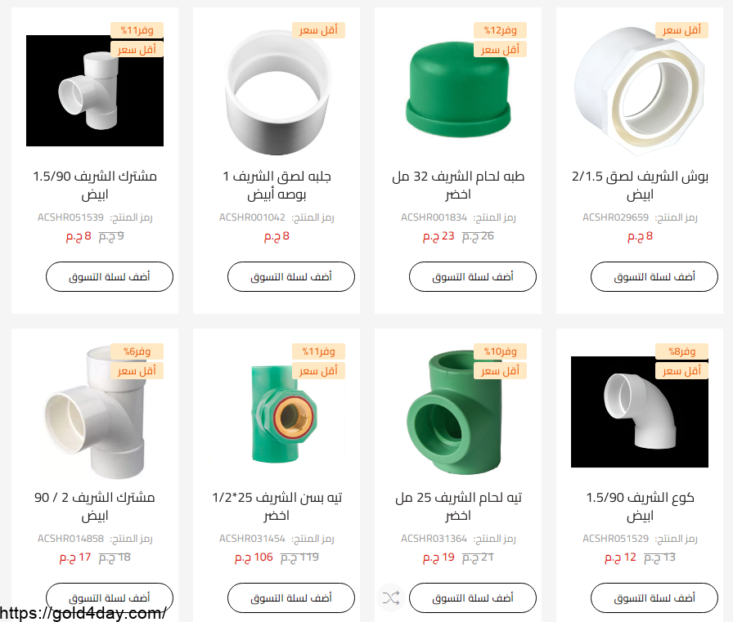This screenshot has height=622, width=733.
Task: Add مشترك الشريف 1.5/90 ابيض to cart
Action: pyautogui.click(x=110, y=276)
